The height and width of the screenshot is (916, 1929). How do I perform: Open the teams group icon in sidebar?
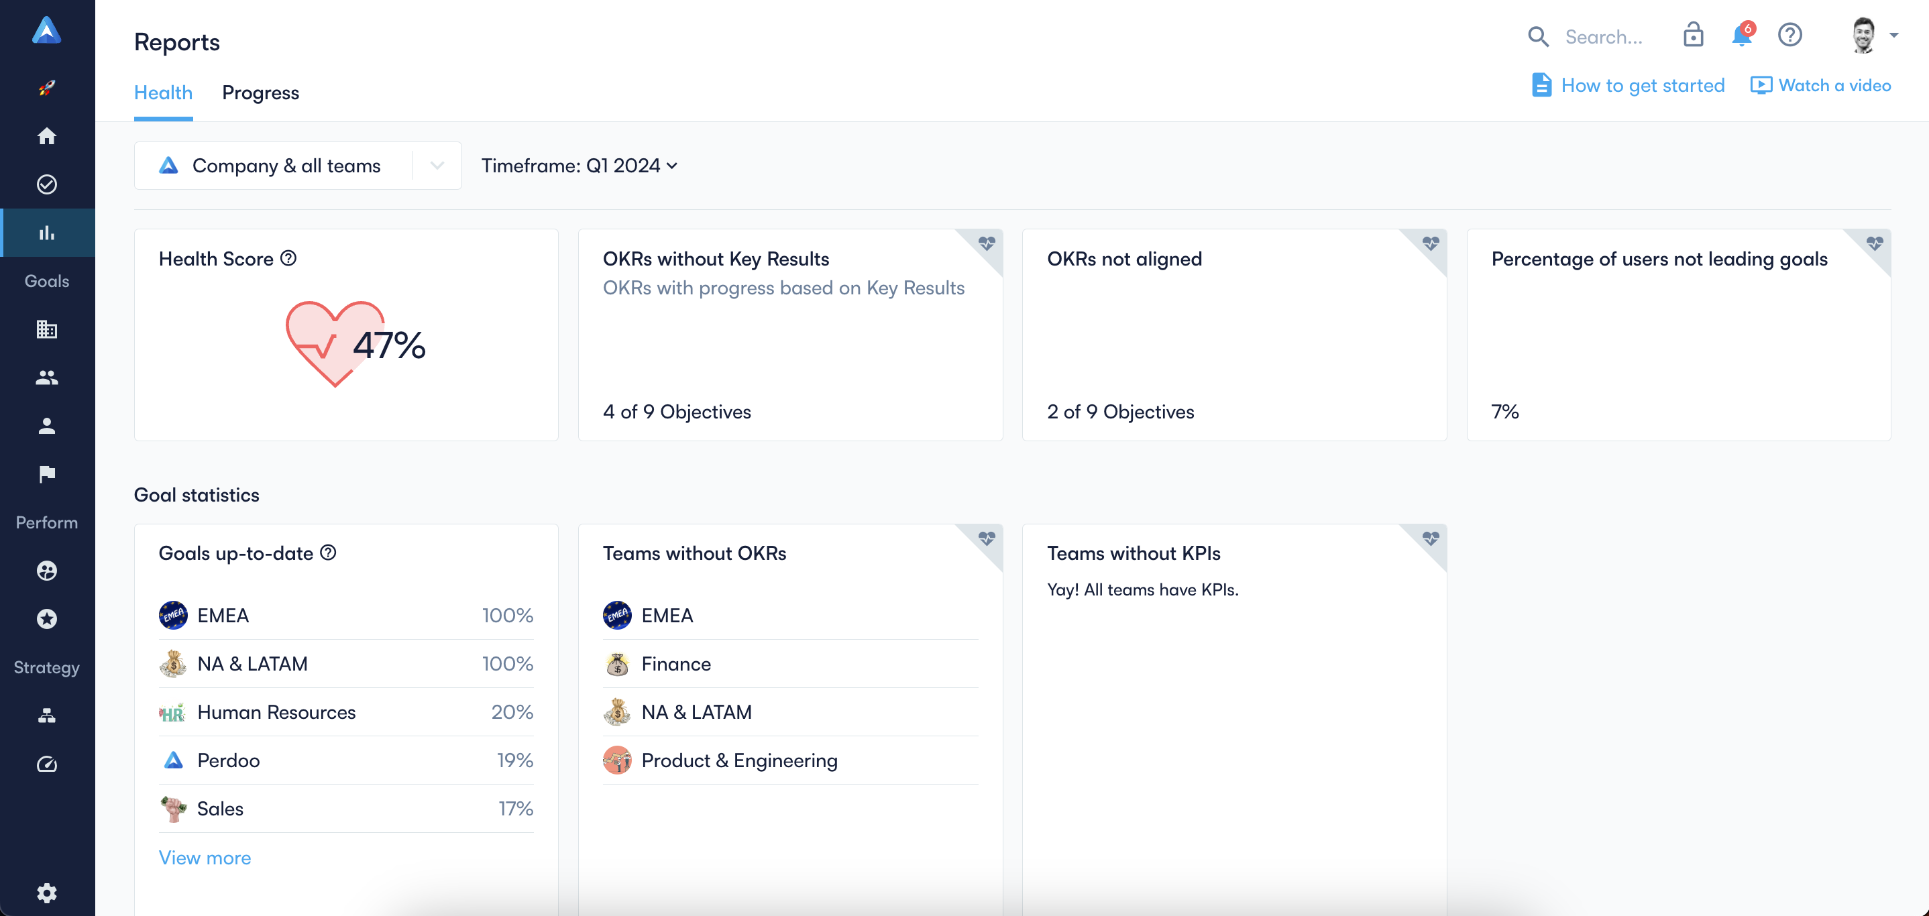(x=46, y=378)
